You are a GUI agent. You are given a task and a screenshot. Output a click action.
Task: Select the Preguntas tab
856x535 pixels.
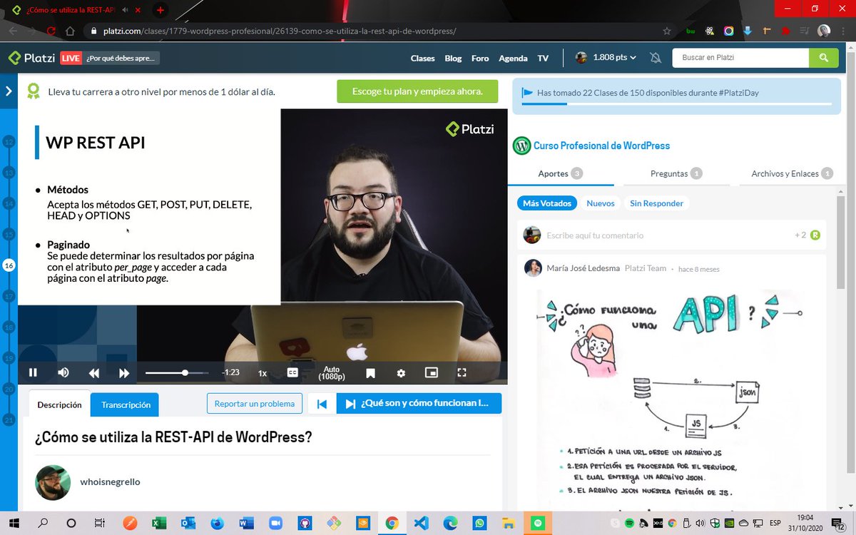coord(676,173)
